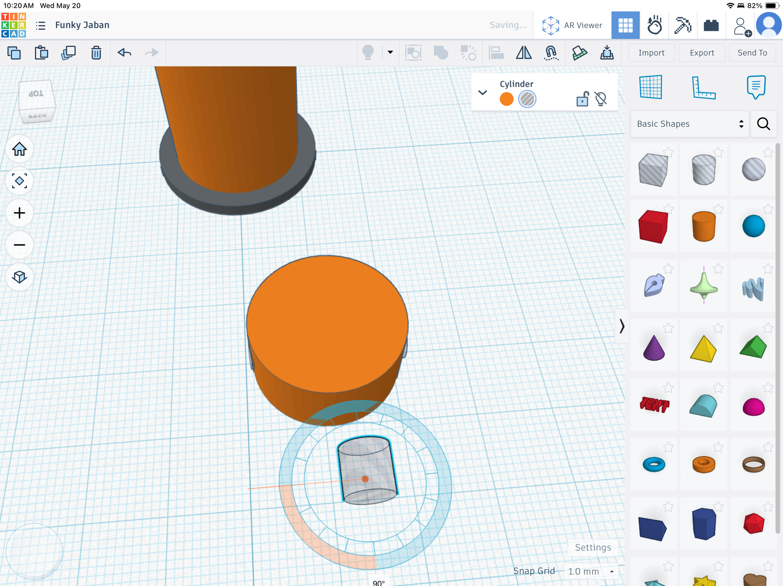Favorite the orange Cylinder star

point(718,209)
